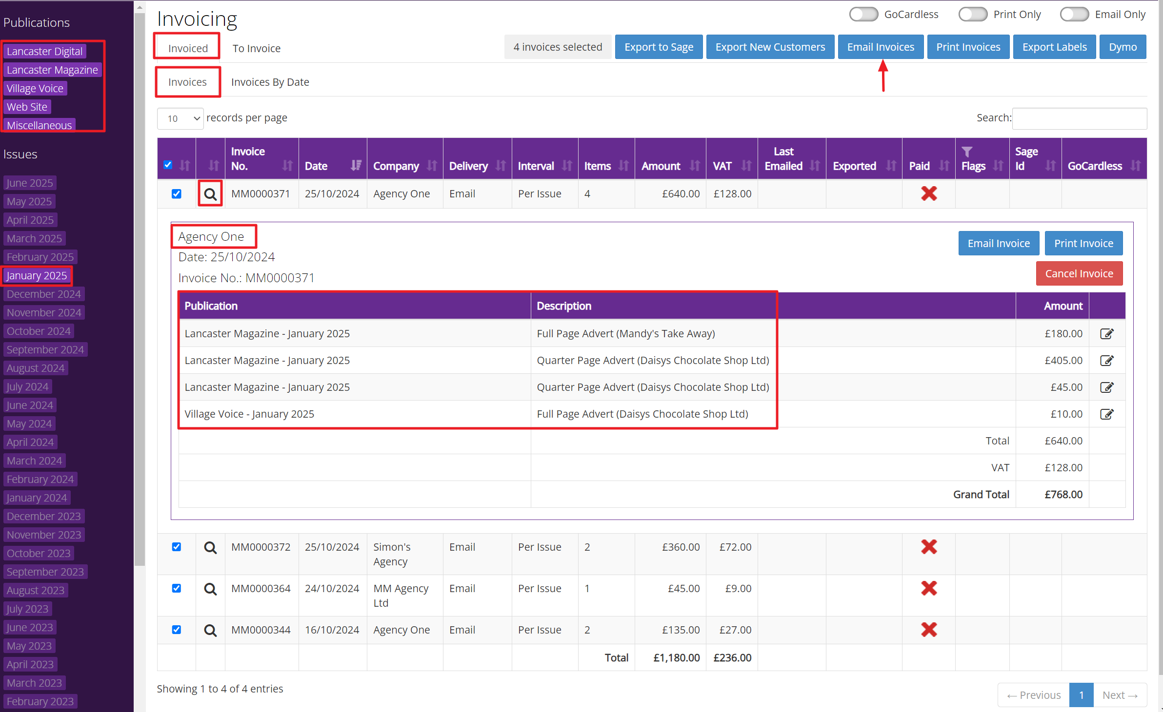Edit the £405.00 line item
1163x712 pixels.
[1107, 361]
